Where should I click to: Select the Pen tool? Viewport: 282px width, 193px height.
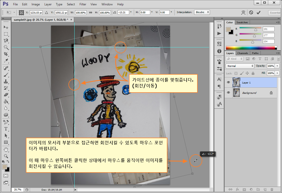point(6,122)
